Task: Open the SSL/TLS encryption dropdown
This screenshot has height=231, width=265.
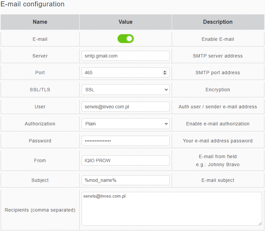Action: pyautogui.click(x=125, y=90)
